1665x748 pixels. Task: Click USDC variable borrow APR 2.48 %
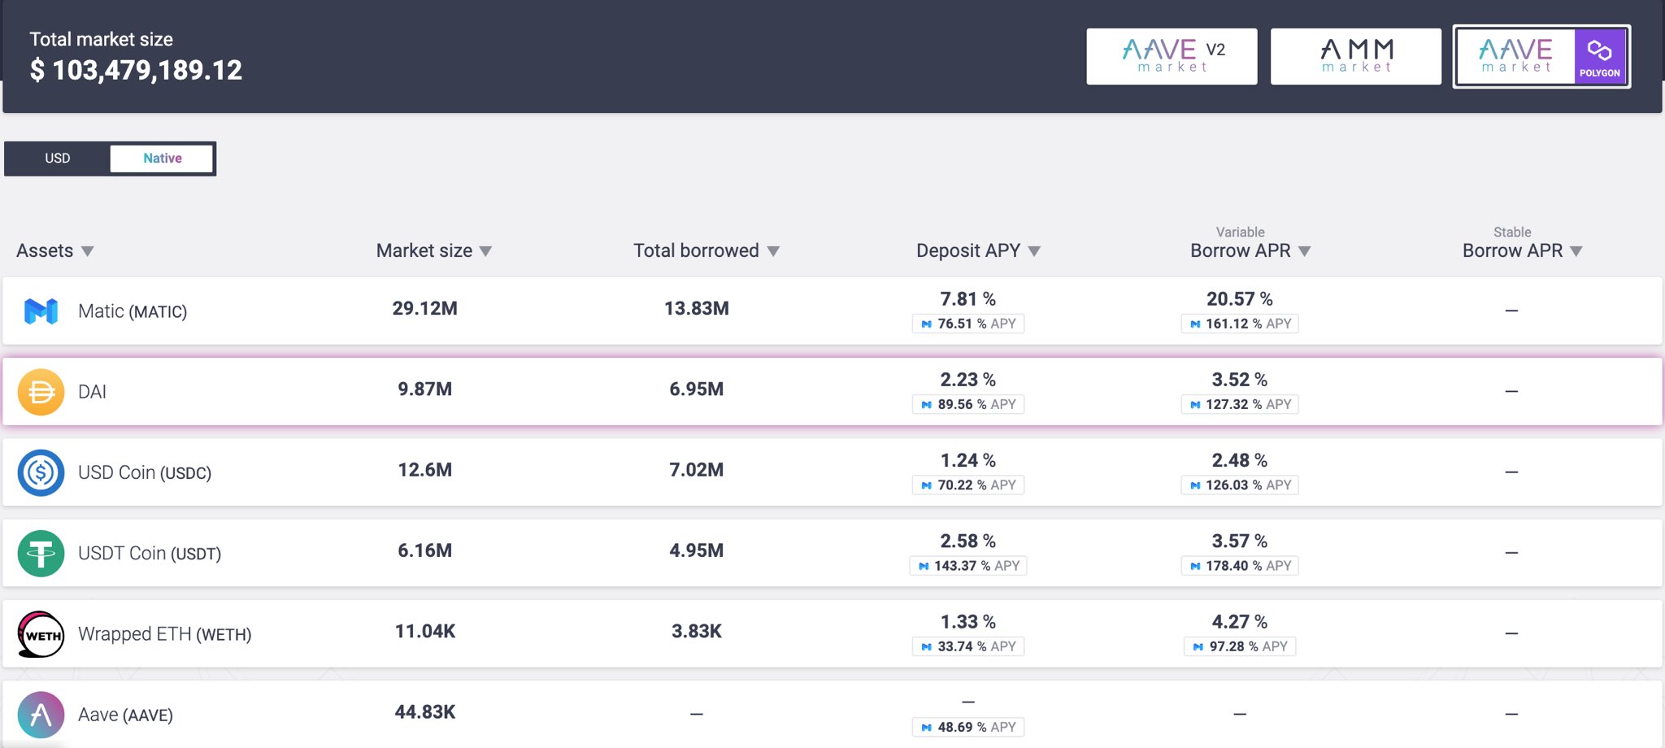[x=1239, y=460]
